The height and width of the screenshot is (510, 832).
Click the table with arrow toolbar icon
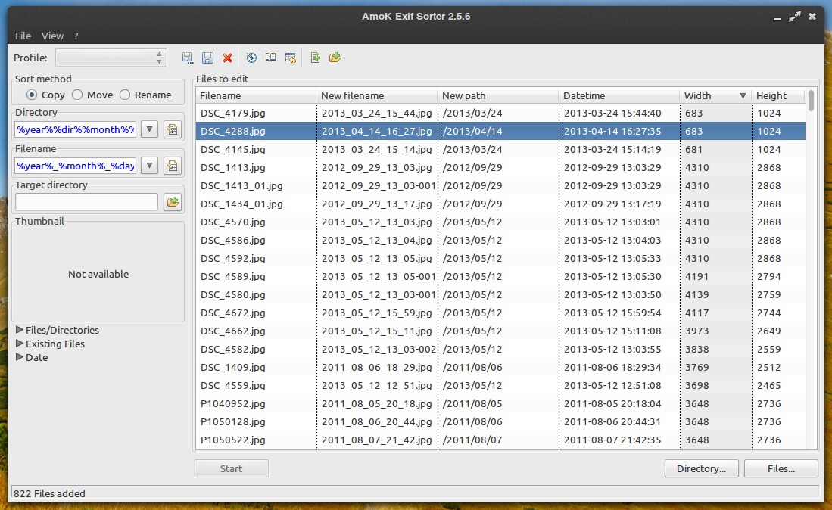pos(290,58)
